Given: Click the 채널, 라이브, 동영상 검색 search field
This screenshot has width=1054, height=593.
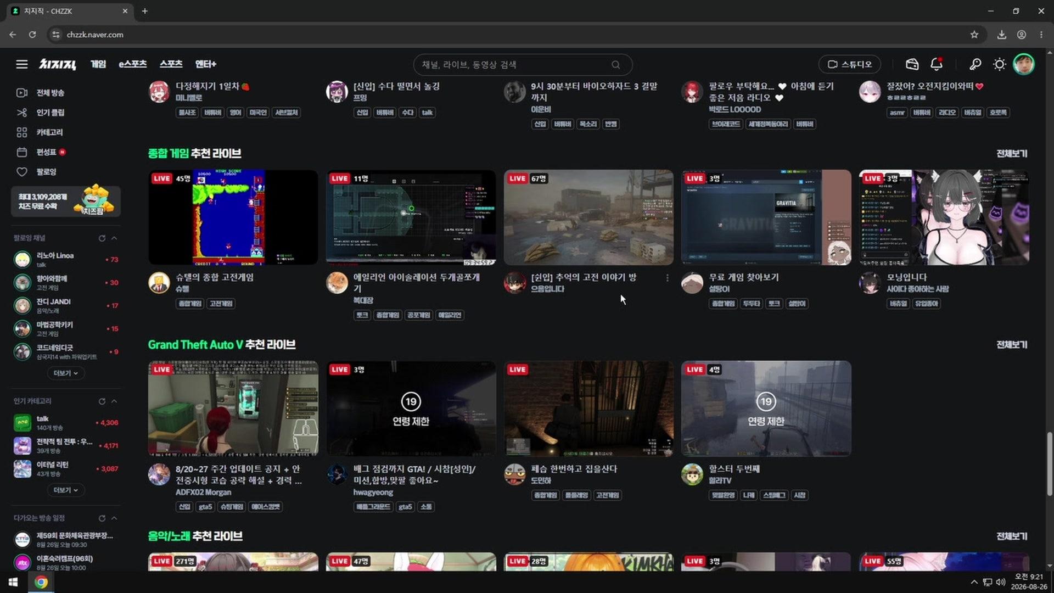Looking at the screenshot, I should (x=523, y=65).
